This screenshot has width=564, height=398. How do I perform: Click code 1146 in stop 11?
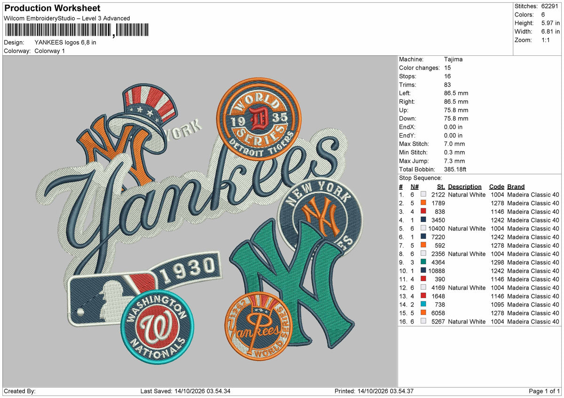pyautogui.click(x=497, y=279)
